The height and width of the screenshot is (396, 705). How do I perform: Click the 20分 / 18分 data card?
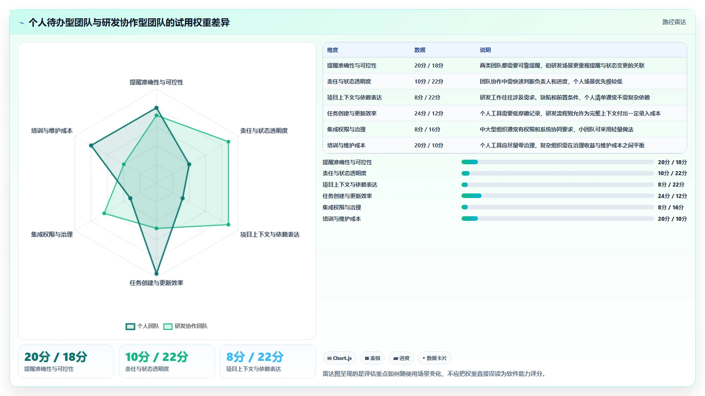pyautogui.click(x=66, y=361)
